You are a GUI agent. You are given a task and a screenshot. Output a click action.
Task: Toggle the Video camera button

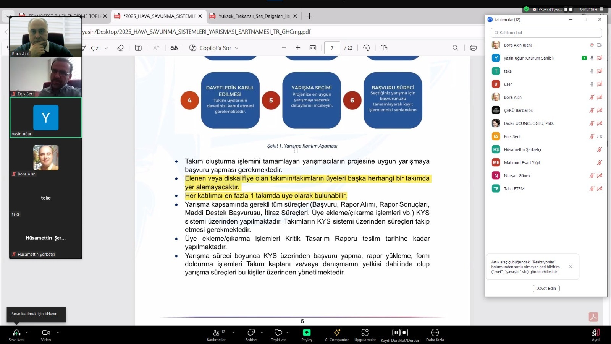(x=46, y=334)
